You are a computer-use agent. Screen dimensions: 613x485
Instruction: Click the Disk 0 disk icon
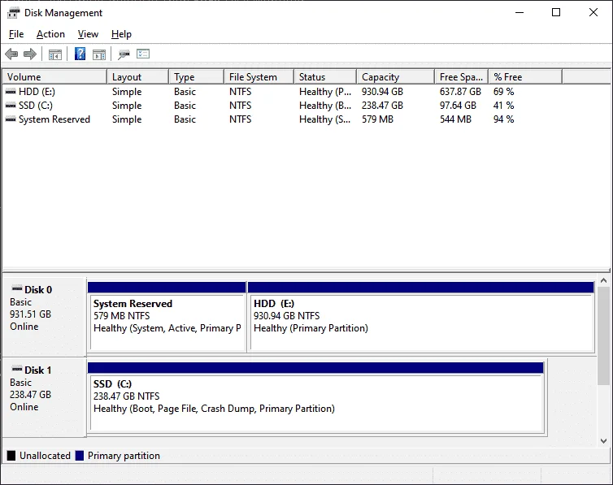17,289
